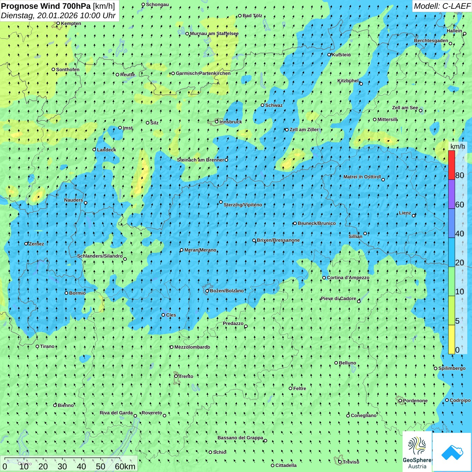Click the Zernez marker circle

tap(26, 244)
